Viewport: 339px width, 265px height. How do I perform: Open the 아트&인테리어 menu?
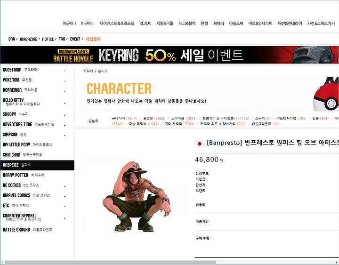[260, 24]
